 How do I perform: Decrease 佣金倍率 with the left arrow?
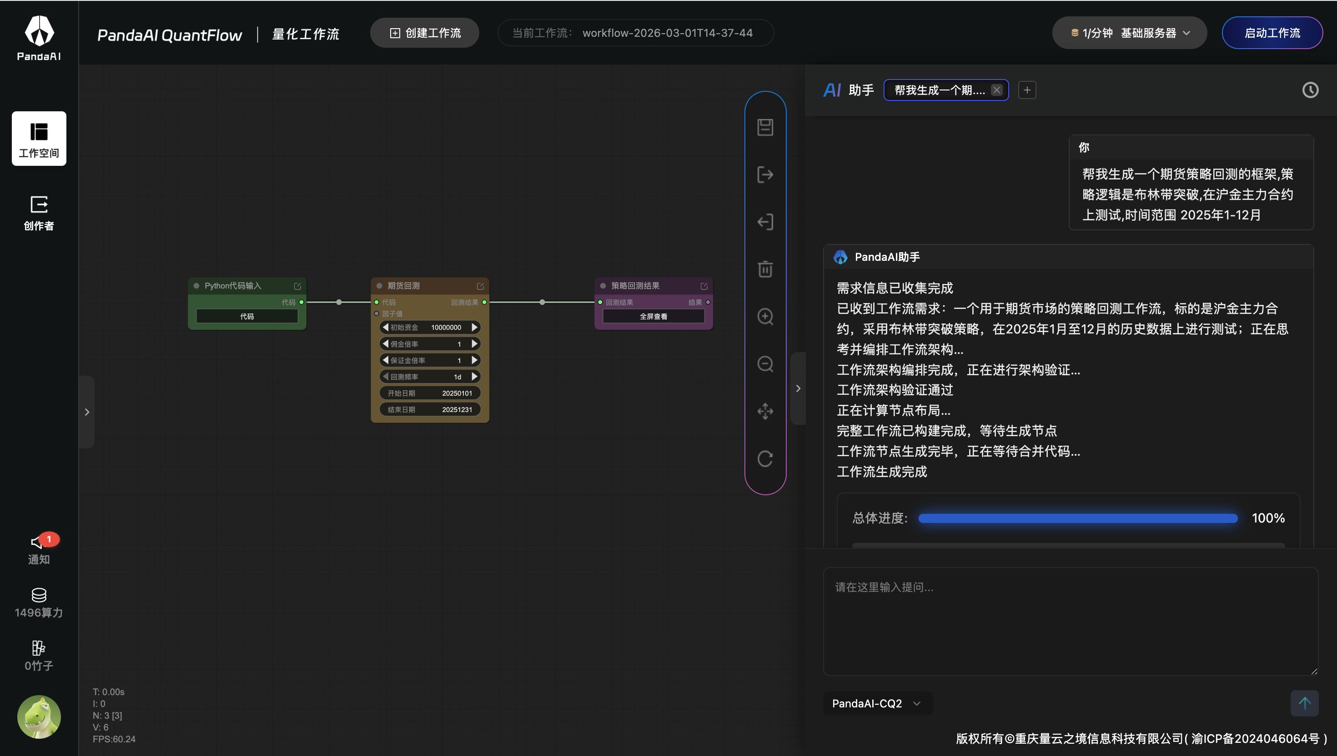386,344
